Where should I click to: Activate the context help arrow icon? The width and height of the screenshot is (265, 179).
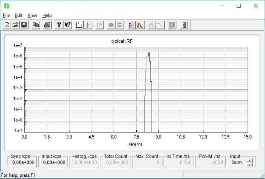67,25
